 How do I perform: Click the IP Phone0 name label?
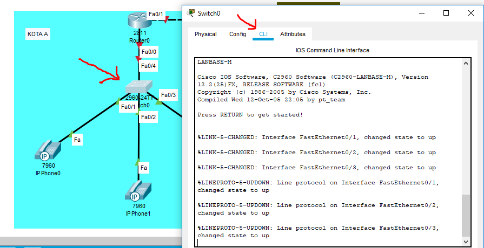click(48, 173)
